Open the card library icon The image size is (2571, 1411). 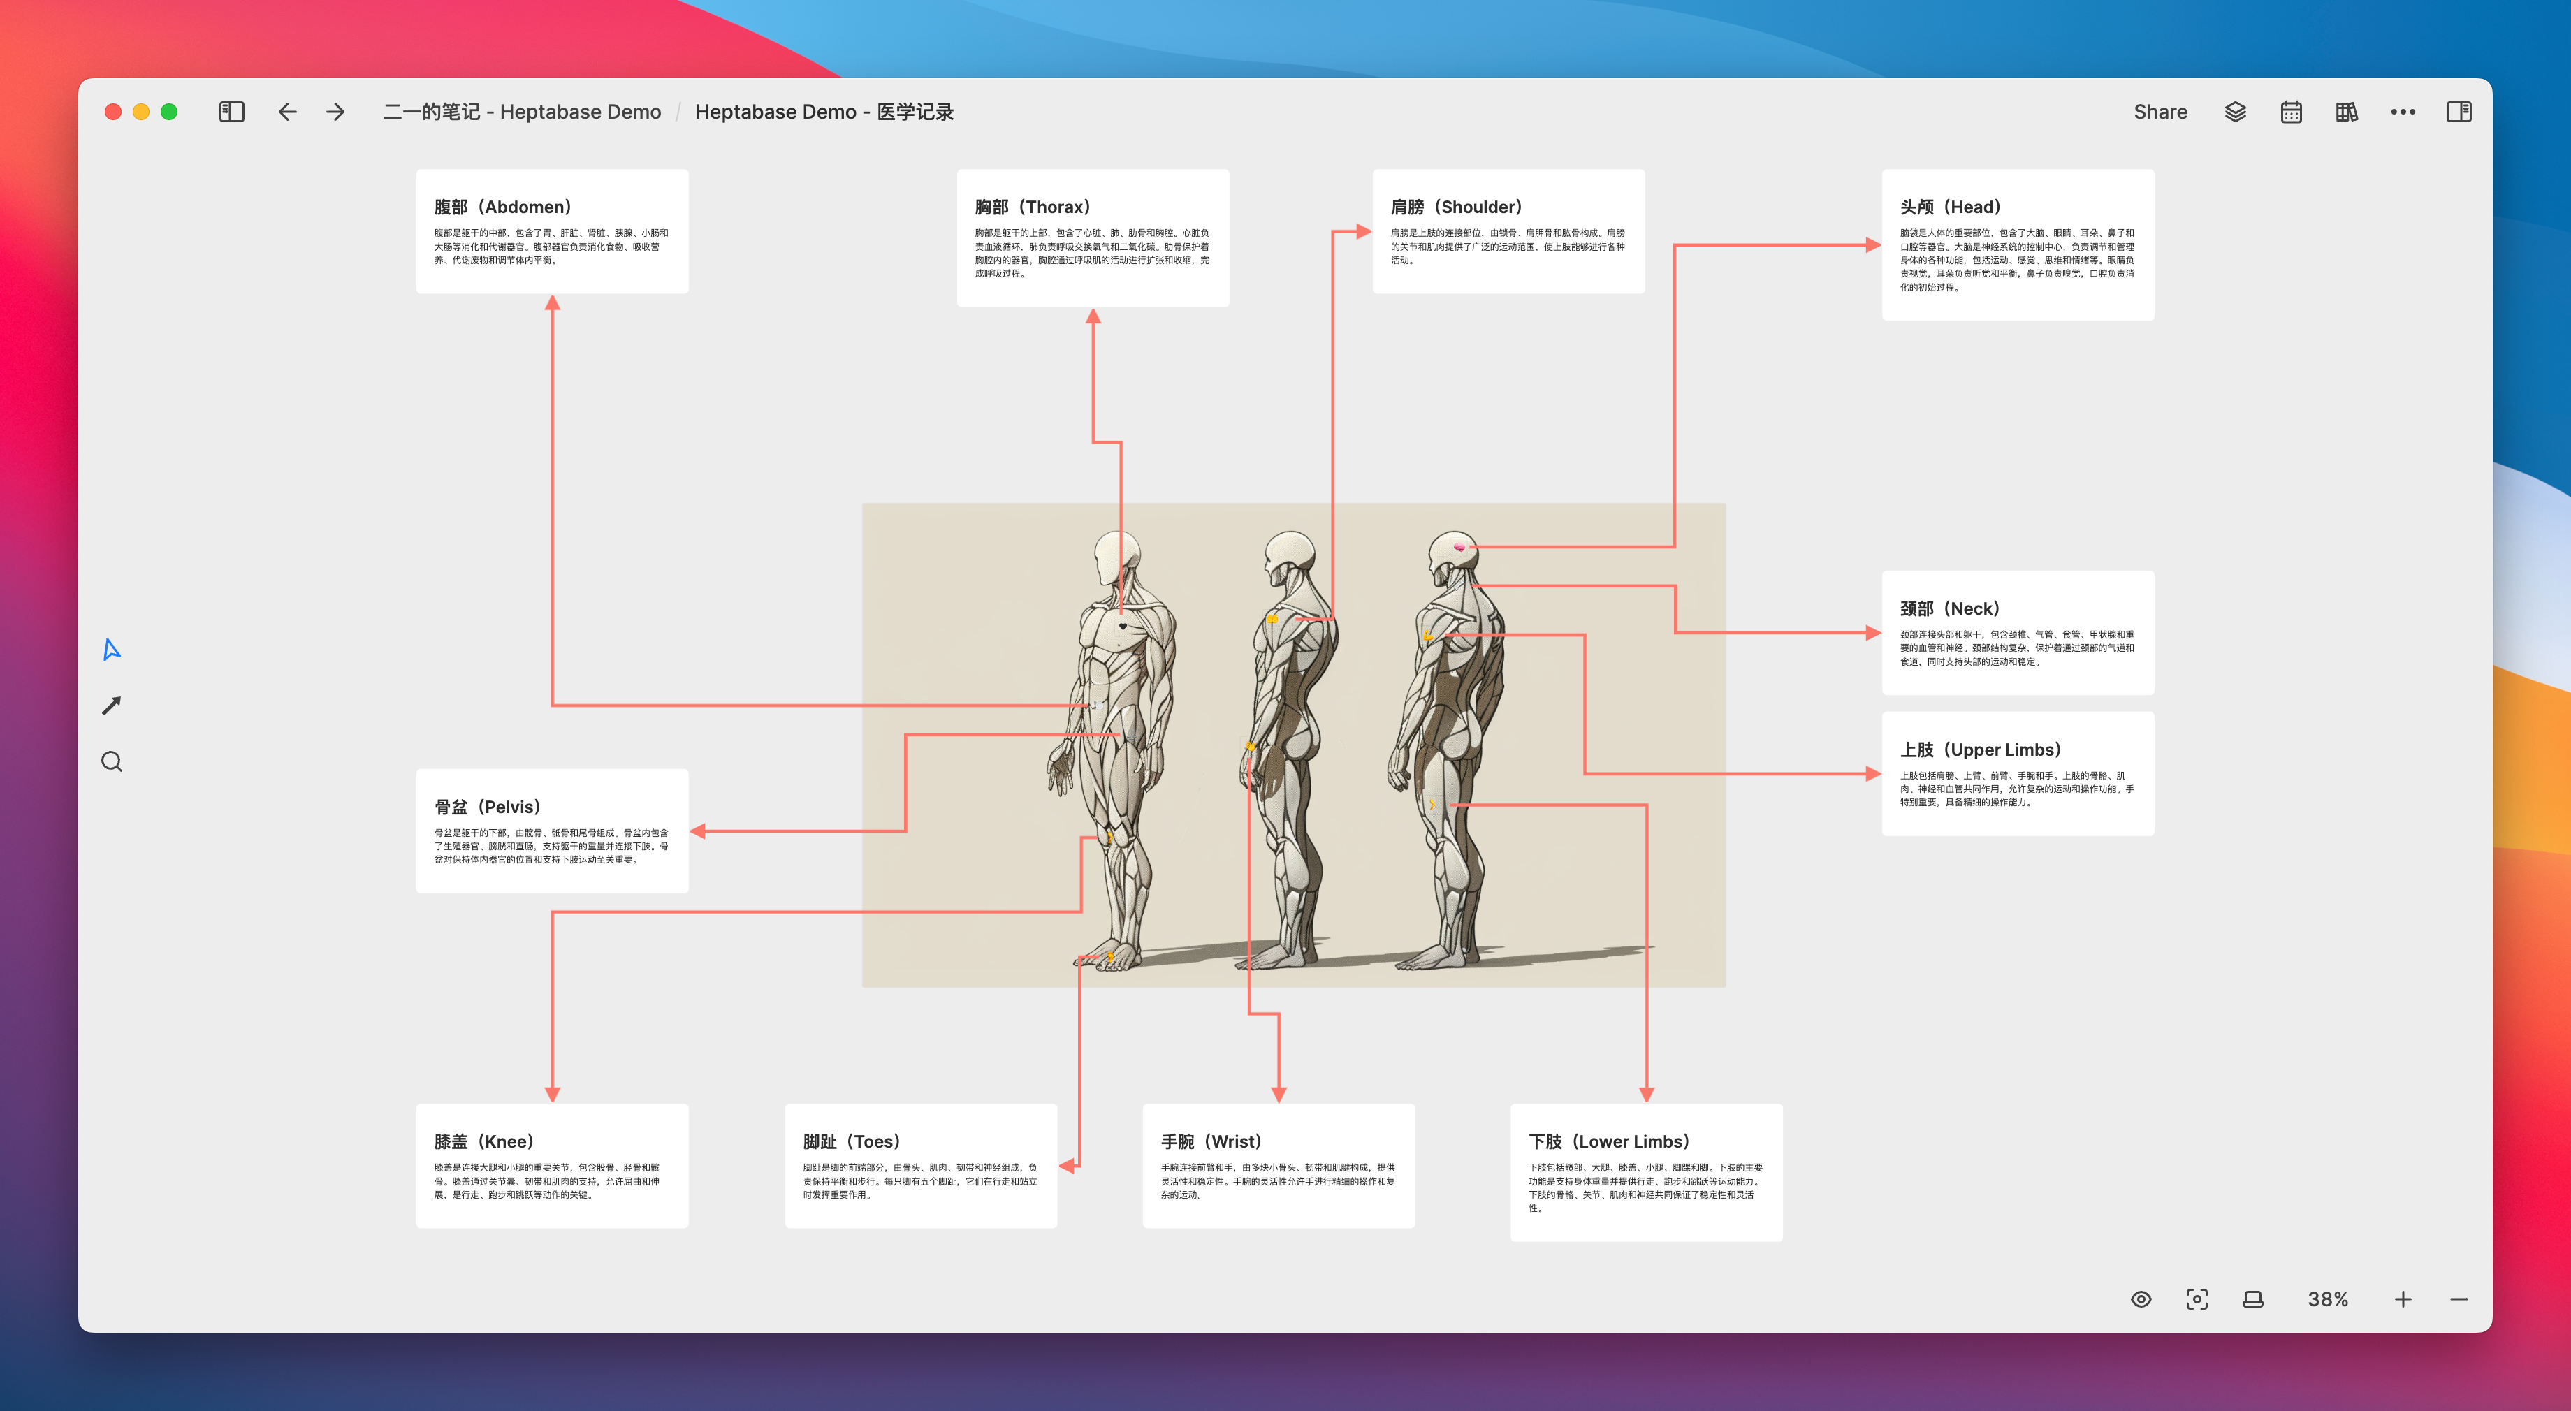click(x=2347, y=112)
